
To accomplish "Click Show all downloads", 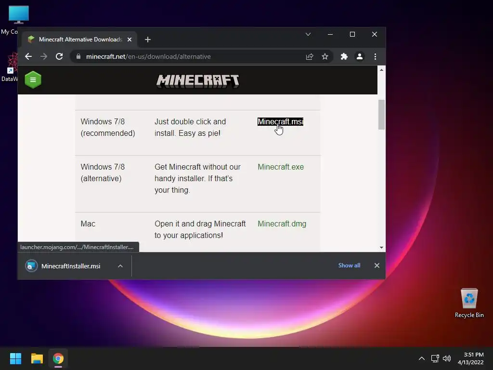I will [350, 265].
